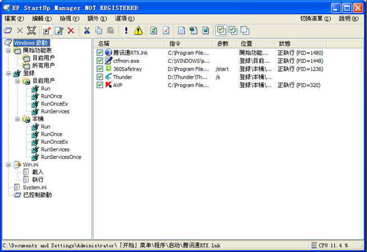Collapse the Win.ini tree node

[x=8, y=164]
